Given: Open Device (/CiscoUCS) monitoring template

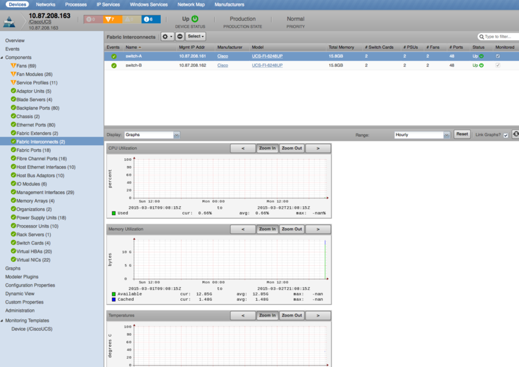Looking at the screenshot, I should [x=32, y=329].
